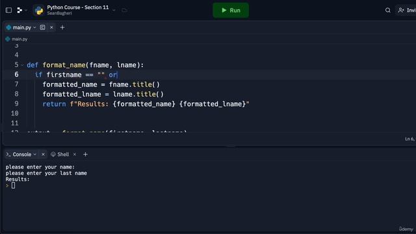
Task: Click 'formatted_name = fname.title()' line
Action: [x=101, y=84]
